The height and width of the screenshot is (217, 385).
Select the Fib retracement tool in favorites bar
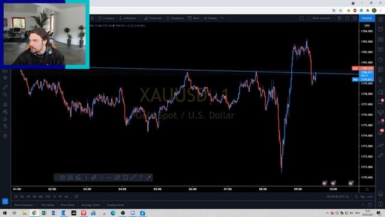click(117, 177)
